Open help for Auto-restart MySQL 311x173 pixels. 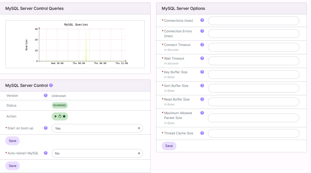pos(46,153)
